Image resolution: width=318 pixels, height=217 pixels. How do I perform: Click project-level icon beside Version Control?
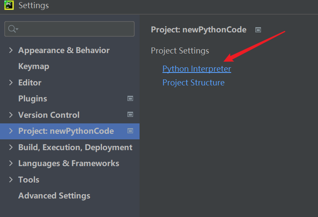[130, 115]
